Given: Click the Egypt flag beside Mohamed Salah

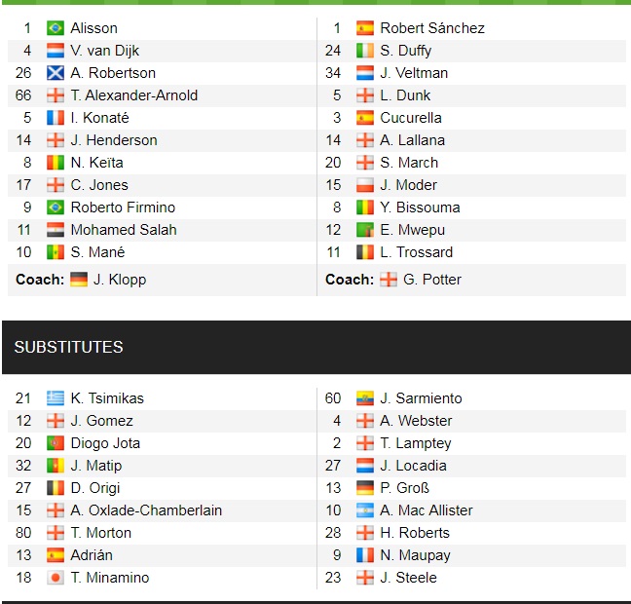Looking at the screenshot, I should (x=56, y=230).
